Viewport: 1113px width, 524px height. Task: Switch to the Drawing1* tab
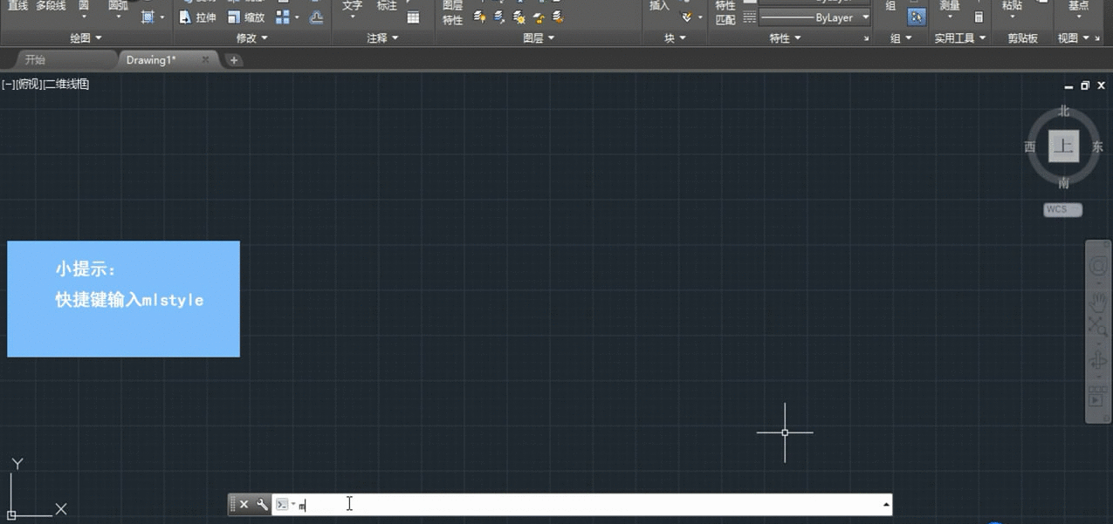pyautogui.click(x=151, y=60)
